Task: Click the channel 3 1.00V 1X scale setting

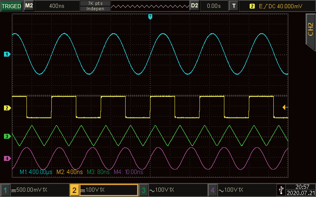Action: point(178,190)
